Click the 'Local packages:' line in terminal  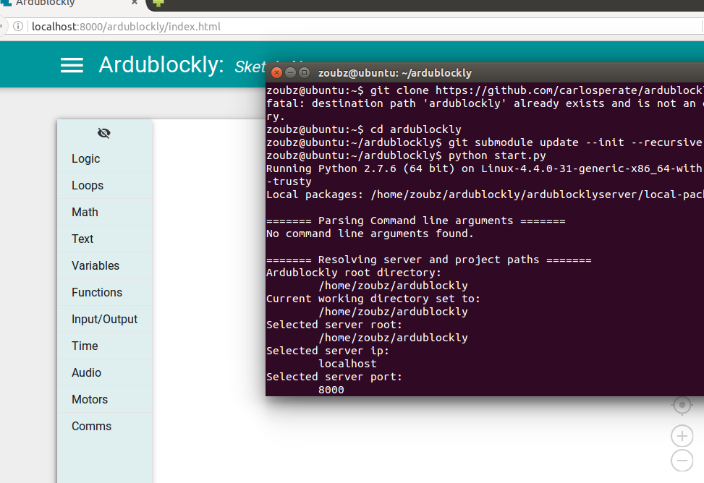pyautogui.click(x=484, y=195)
